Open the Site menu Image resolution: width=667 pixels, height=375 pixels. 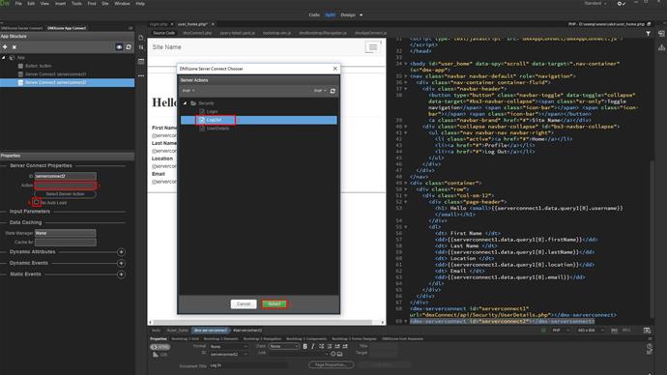[105, 4]
